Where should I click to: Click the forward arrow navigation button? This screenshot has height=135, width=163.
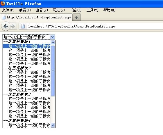click(13, 26)
